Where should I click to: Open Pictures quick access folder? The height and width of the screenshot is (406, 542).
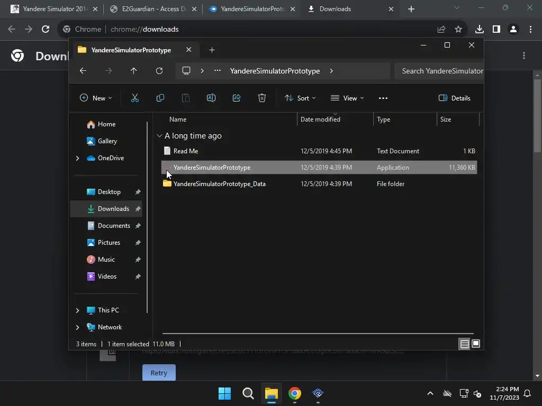[109, 243]
